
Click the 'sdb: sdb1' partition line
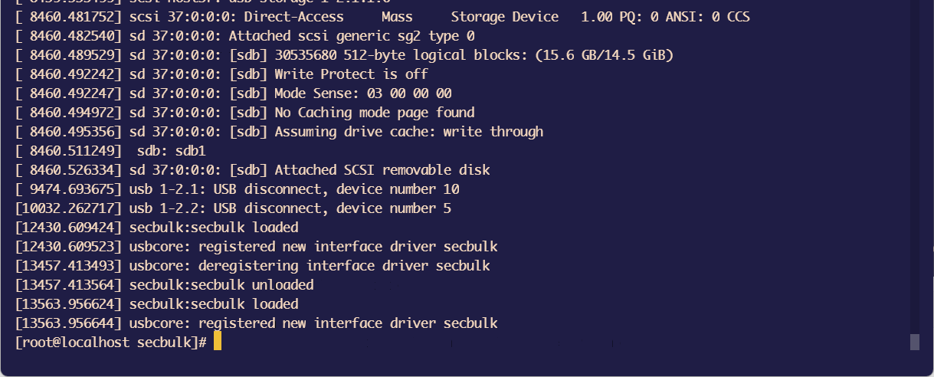[x=110, y=151]
